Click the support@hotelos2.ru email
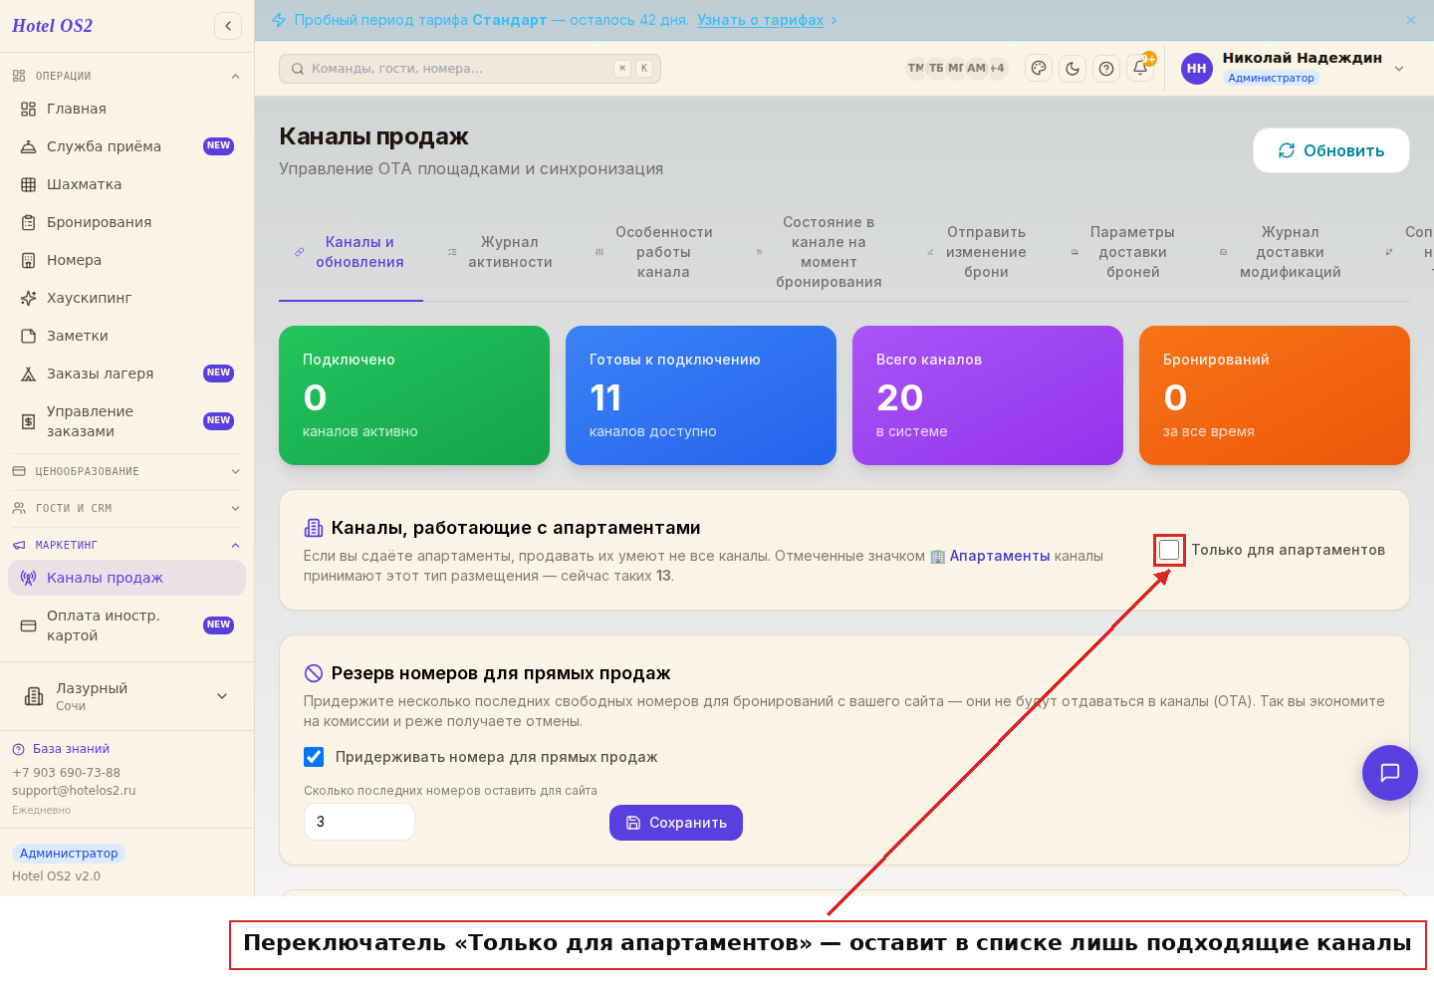The width and height of the screenshot is (1434, 993). point(74,791)
